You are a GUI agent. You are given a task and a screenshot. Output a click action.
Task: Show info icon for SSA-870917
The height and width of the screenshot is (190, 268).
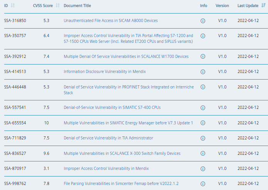(x=203, y=169)
